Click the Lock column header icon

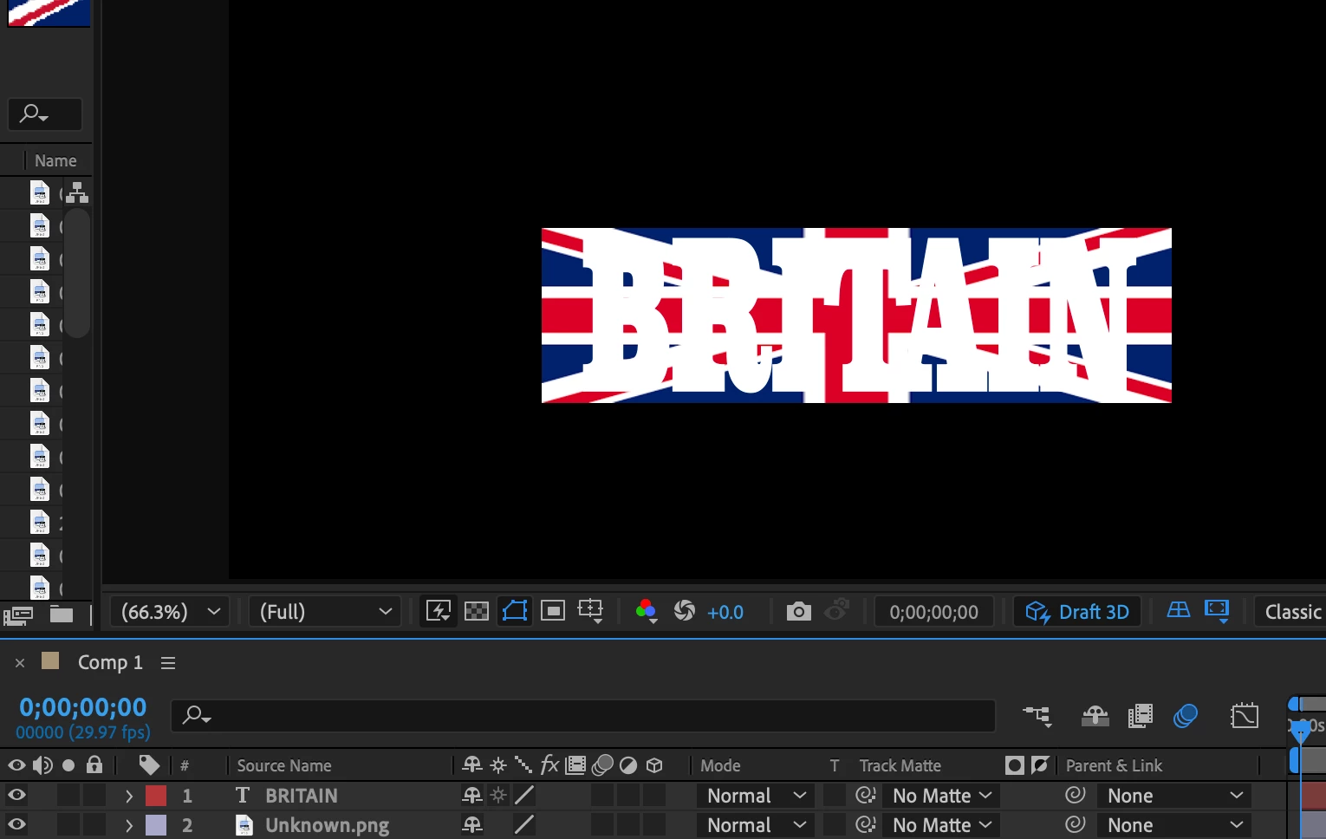click(x=94, y=764)
